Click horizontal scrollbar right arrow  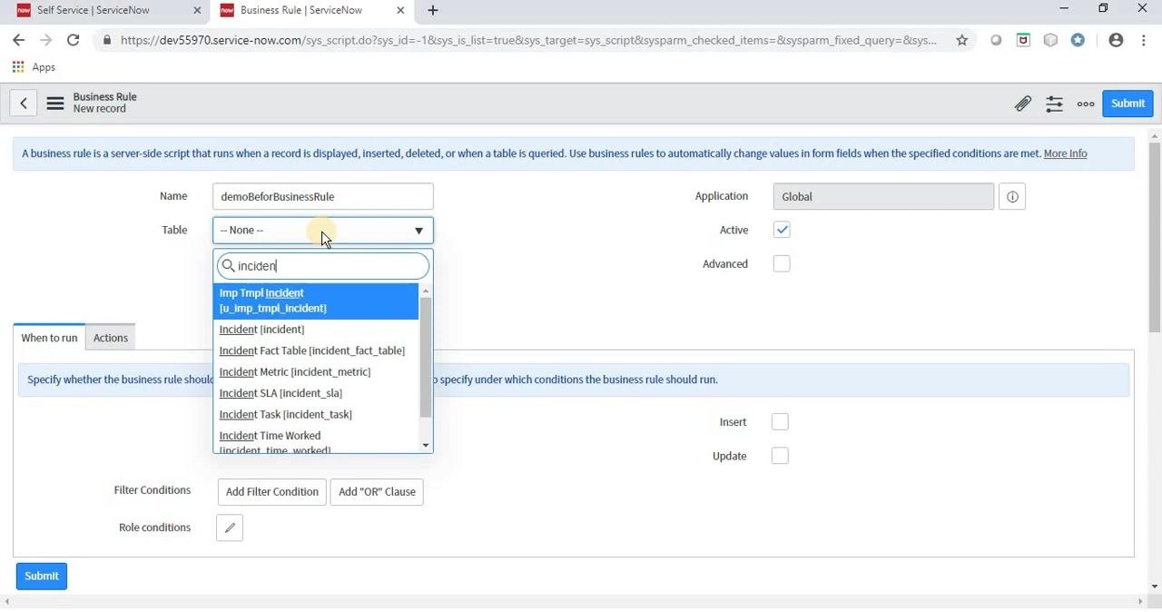[1141, 601]
